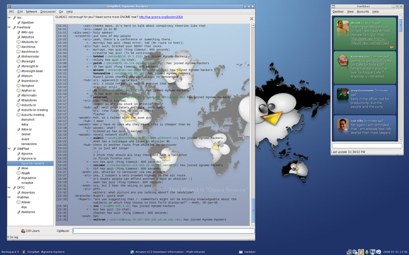Open the 229 Users list button
This screenshot has width=409, height=255.
[x=30, y=231]
